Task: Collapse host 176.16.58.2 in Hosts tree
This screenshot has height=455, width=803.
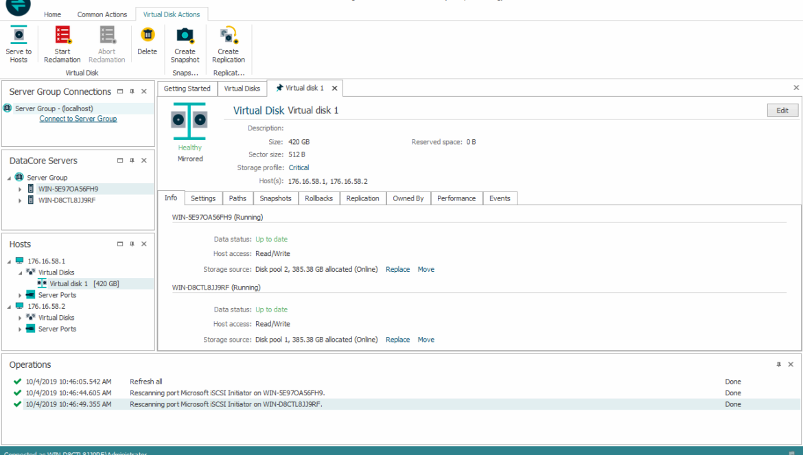Action: [x=9, y=307]
